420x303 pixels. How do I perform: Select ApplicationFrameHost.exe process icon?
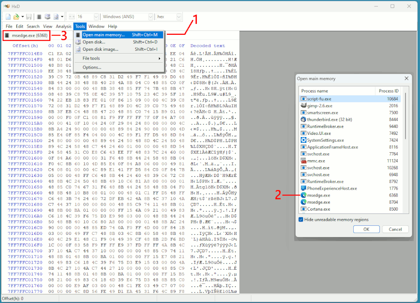point(303,147)
